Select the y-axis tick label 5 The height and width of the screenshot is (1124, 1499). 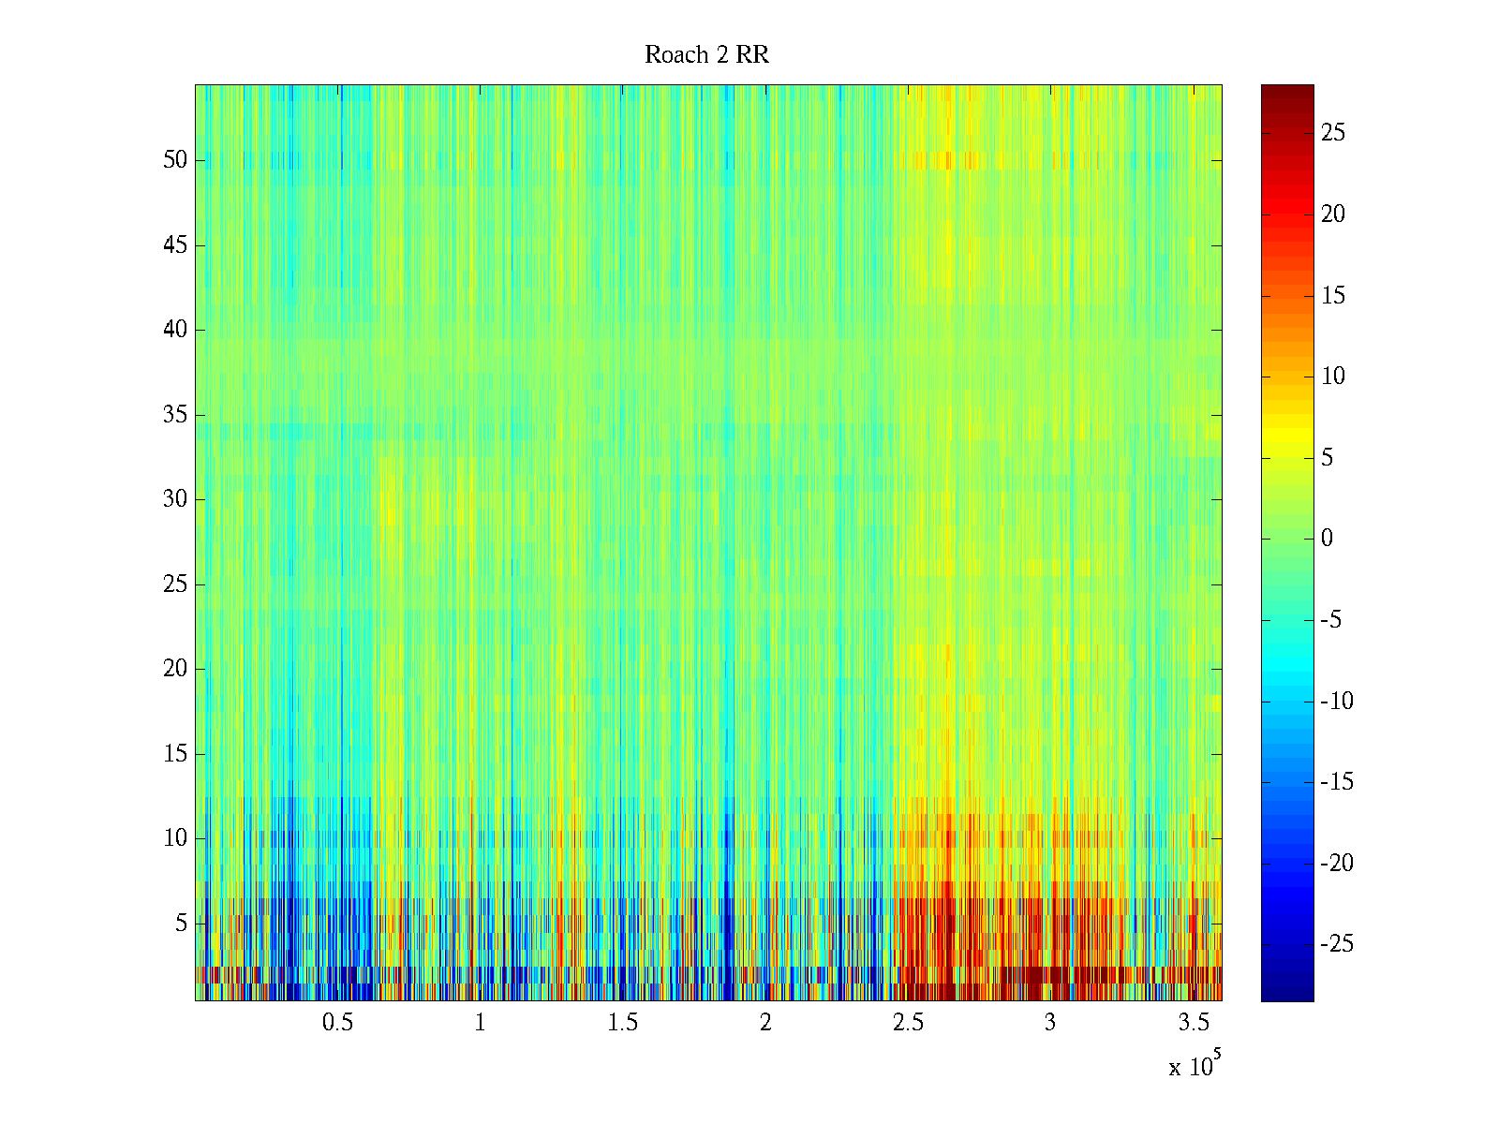click(x=181, y=924)
